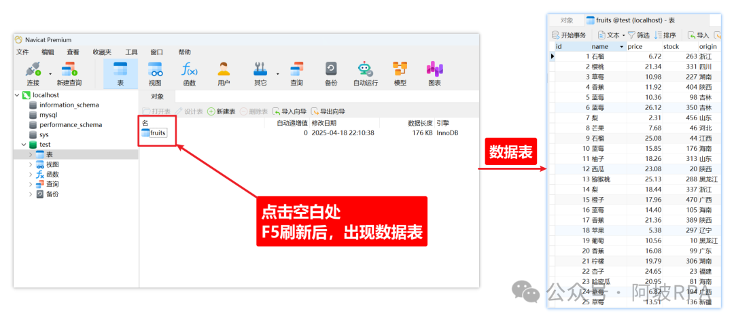Screen dimensions: 734x322
Task: Select the fruits table in object list
Action: tap(158, 133)
